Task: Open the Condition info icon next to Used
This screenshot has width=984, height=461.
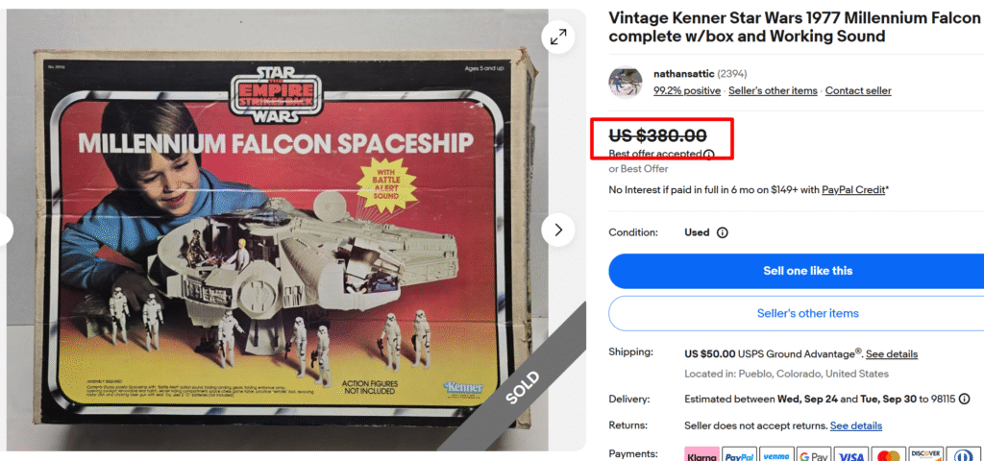Action: pyautogui.click(x=723, y=232)
